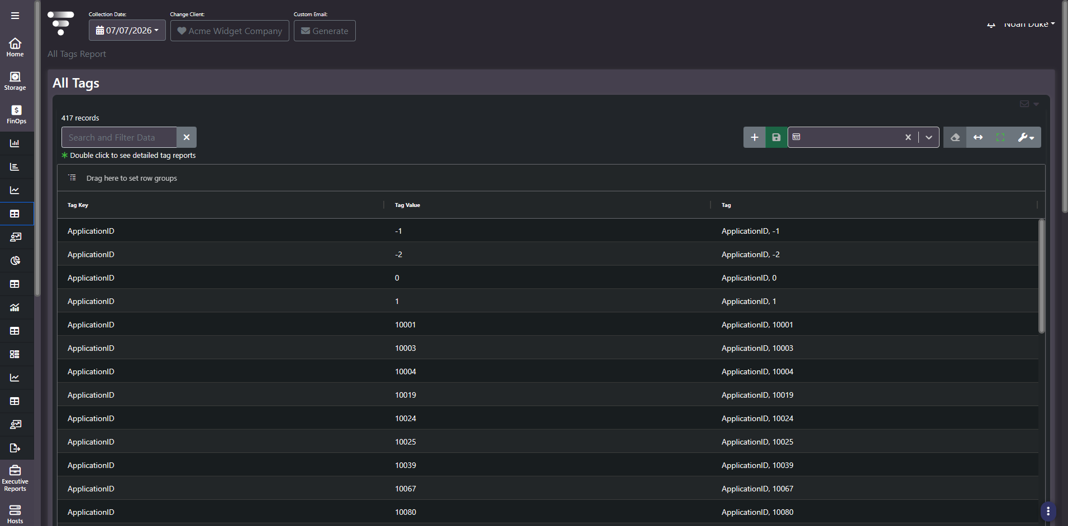The height and width of the screenshot is (526, 1068).
Task: Click the eraser clear-filters button
Action: click(955, 137)
